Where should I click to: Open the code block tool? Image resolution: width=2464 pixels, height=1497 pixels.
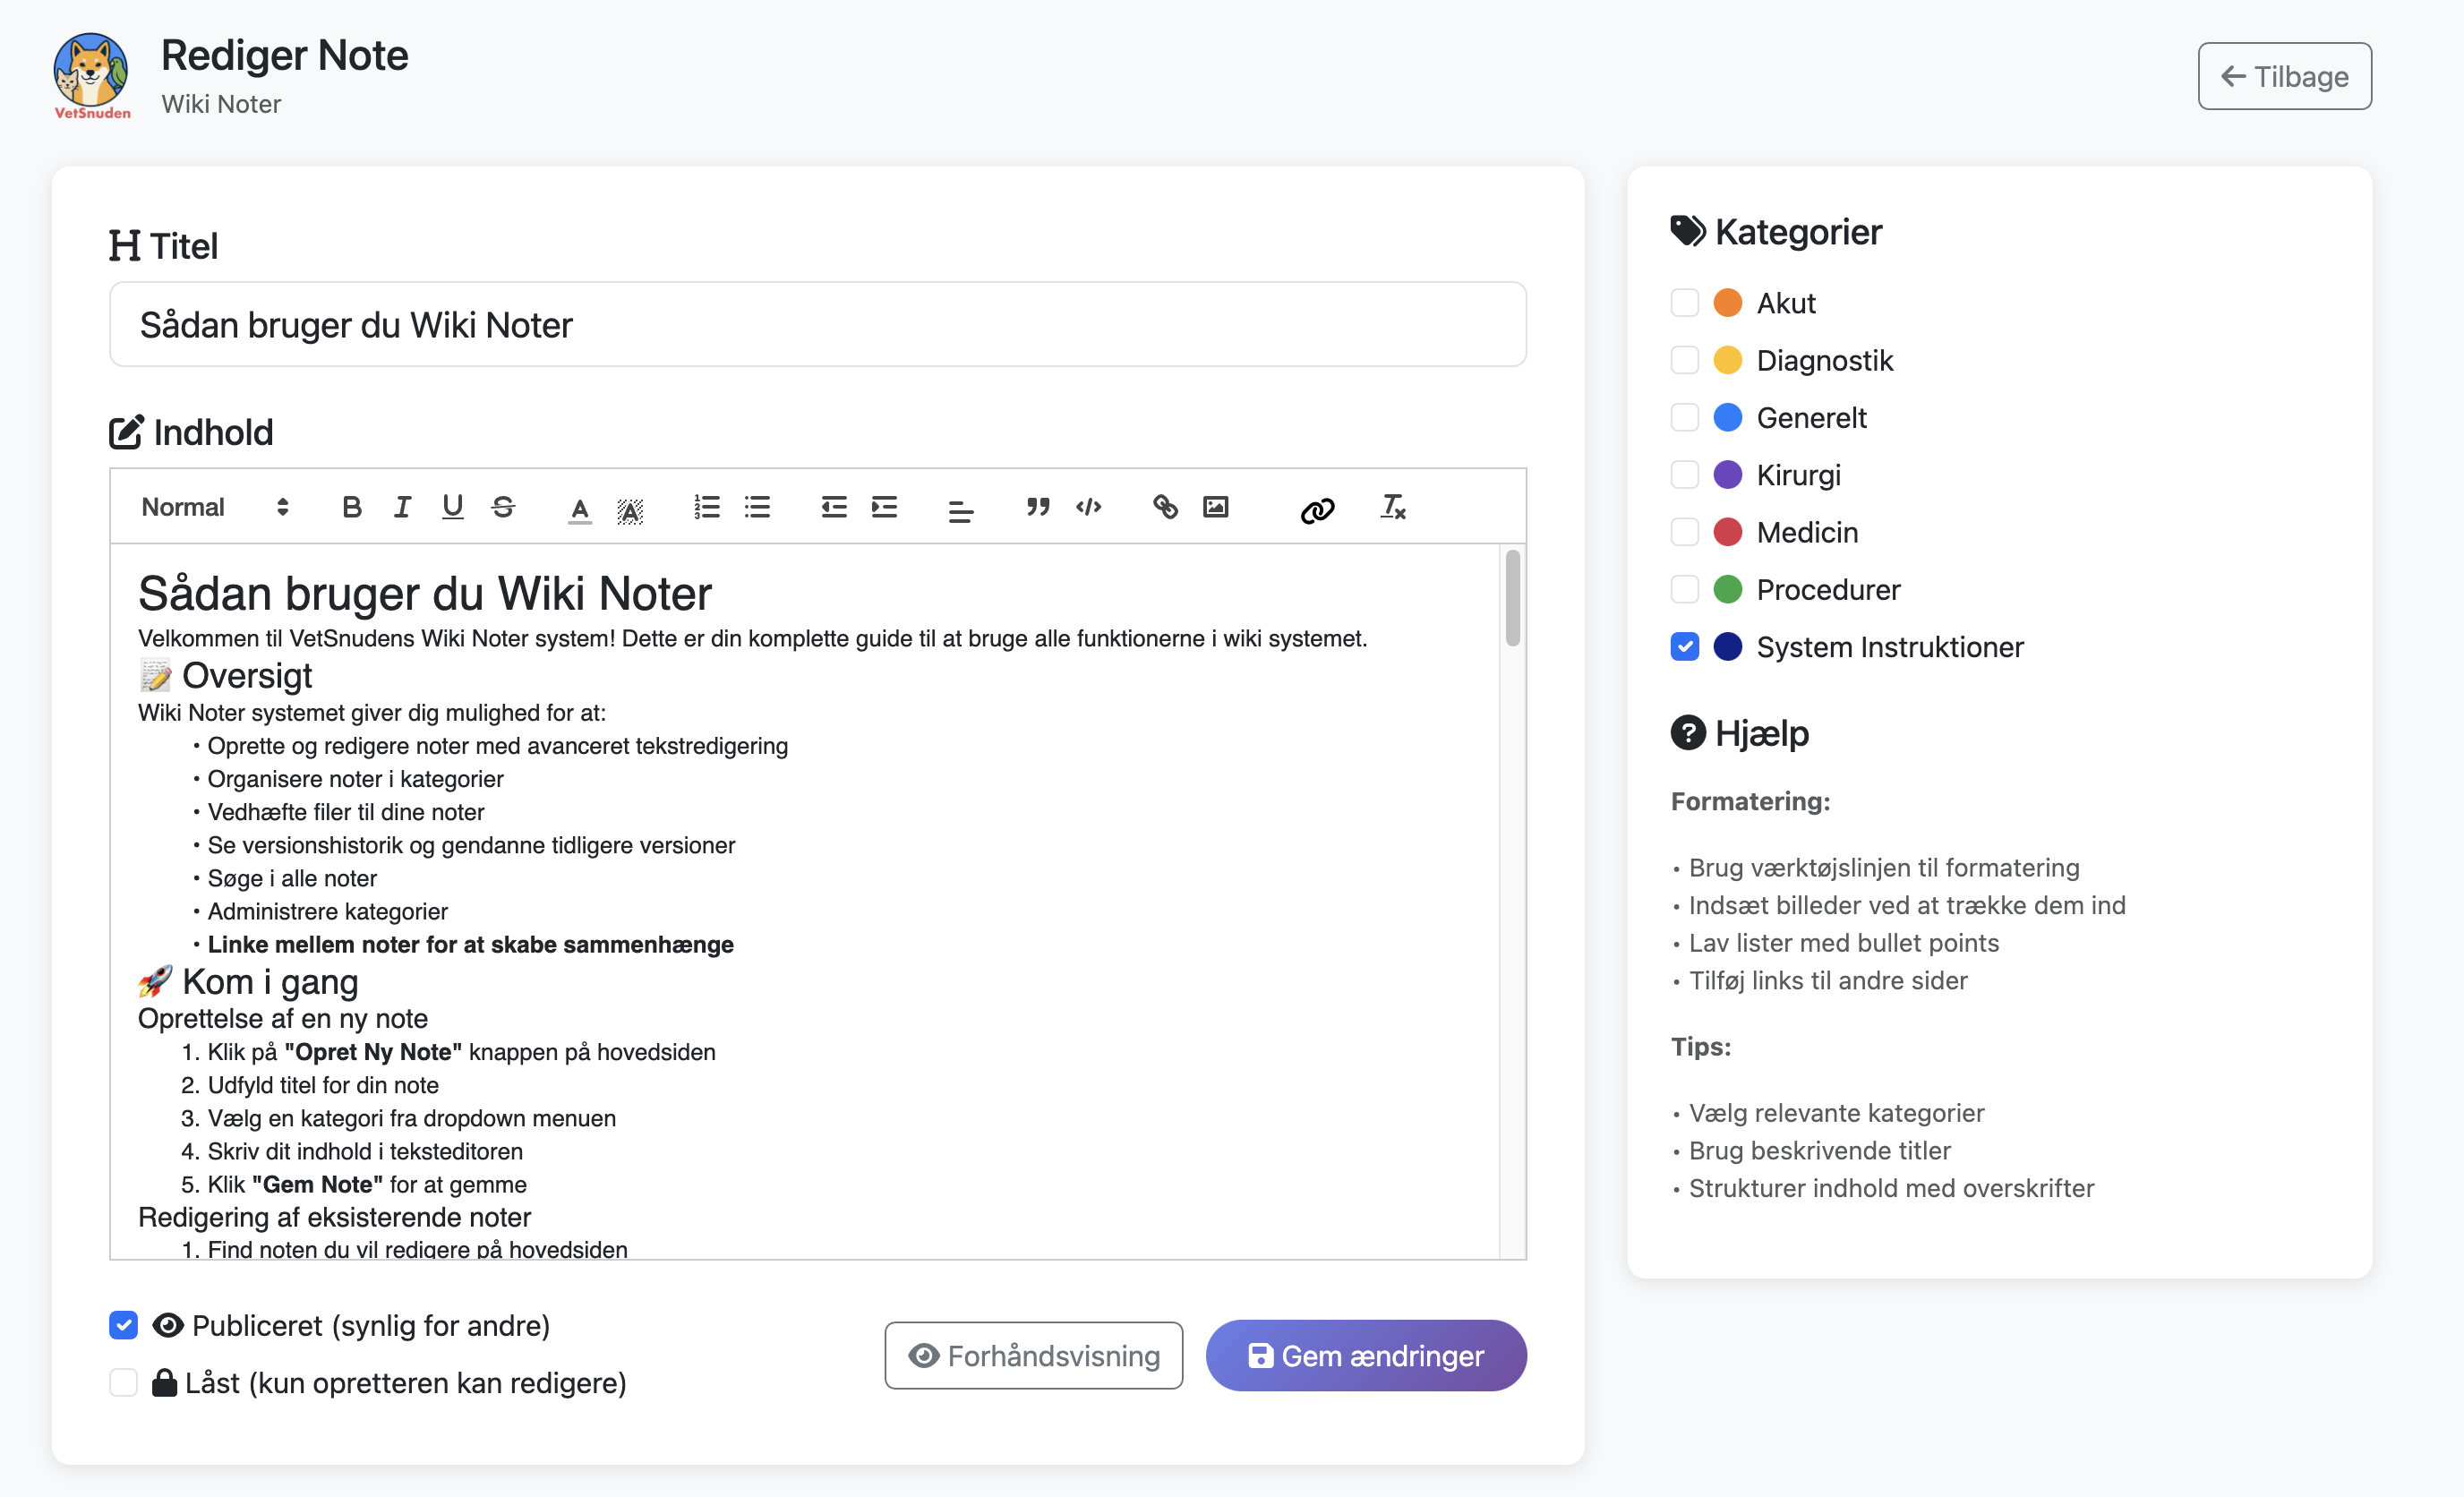tap(1090, 507)
